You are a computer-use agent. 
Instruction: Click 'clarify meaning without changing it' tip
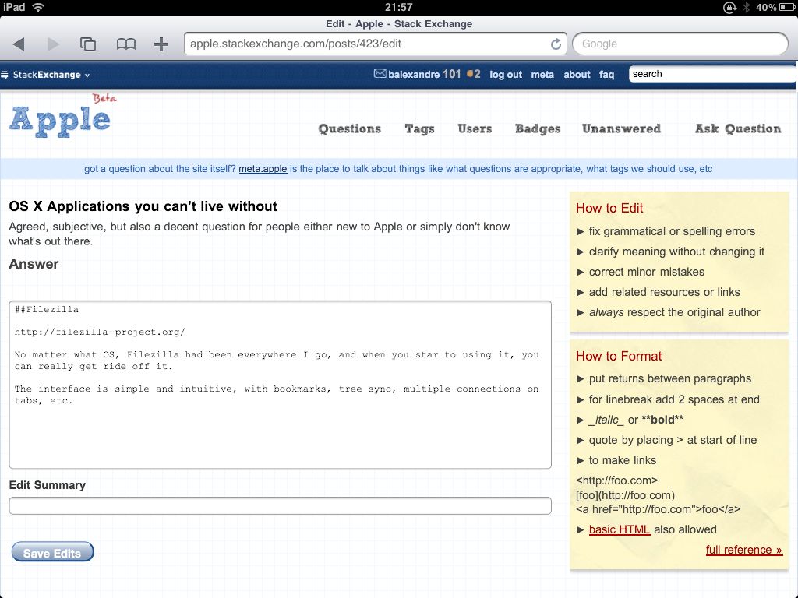[676, 252]
